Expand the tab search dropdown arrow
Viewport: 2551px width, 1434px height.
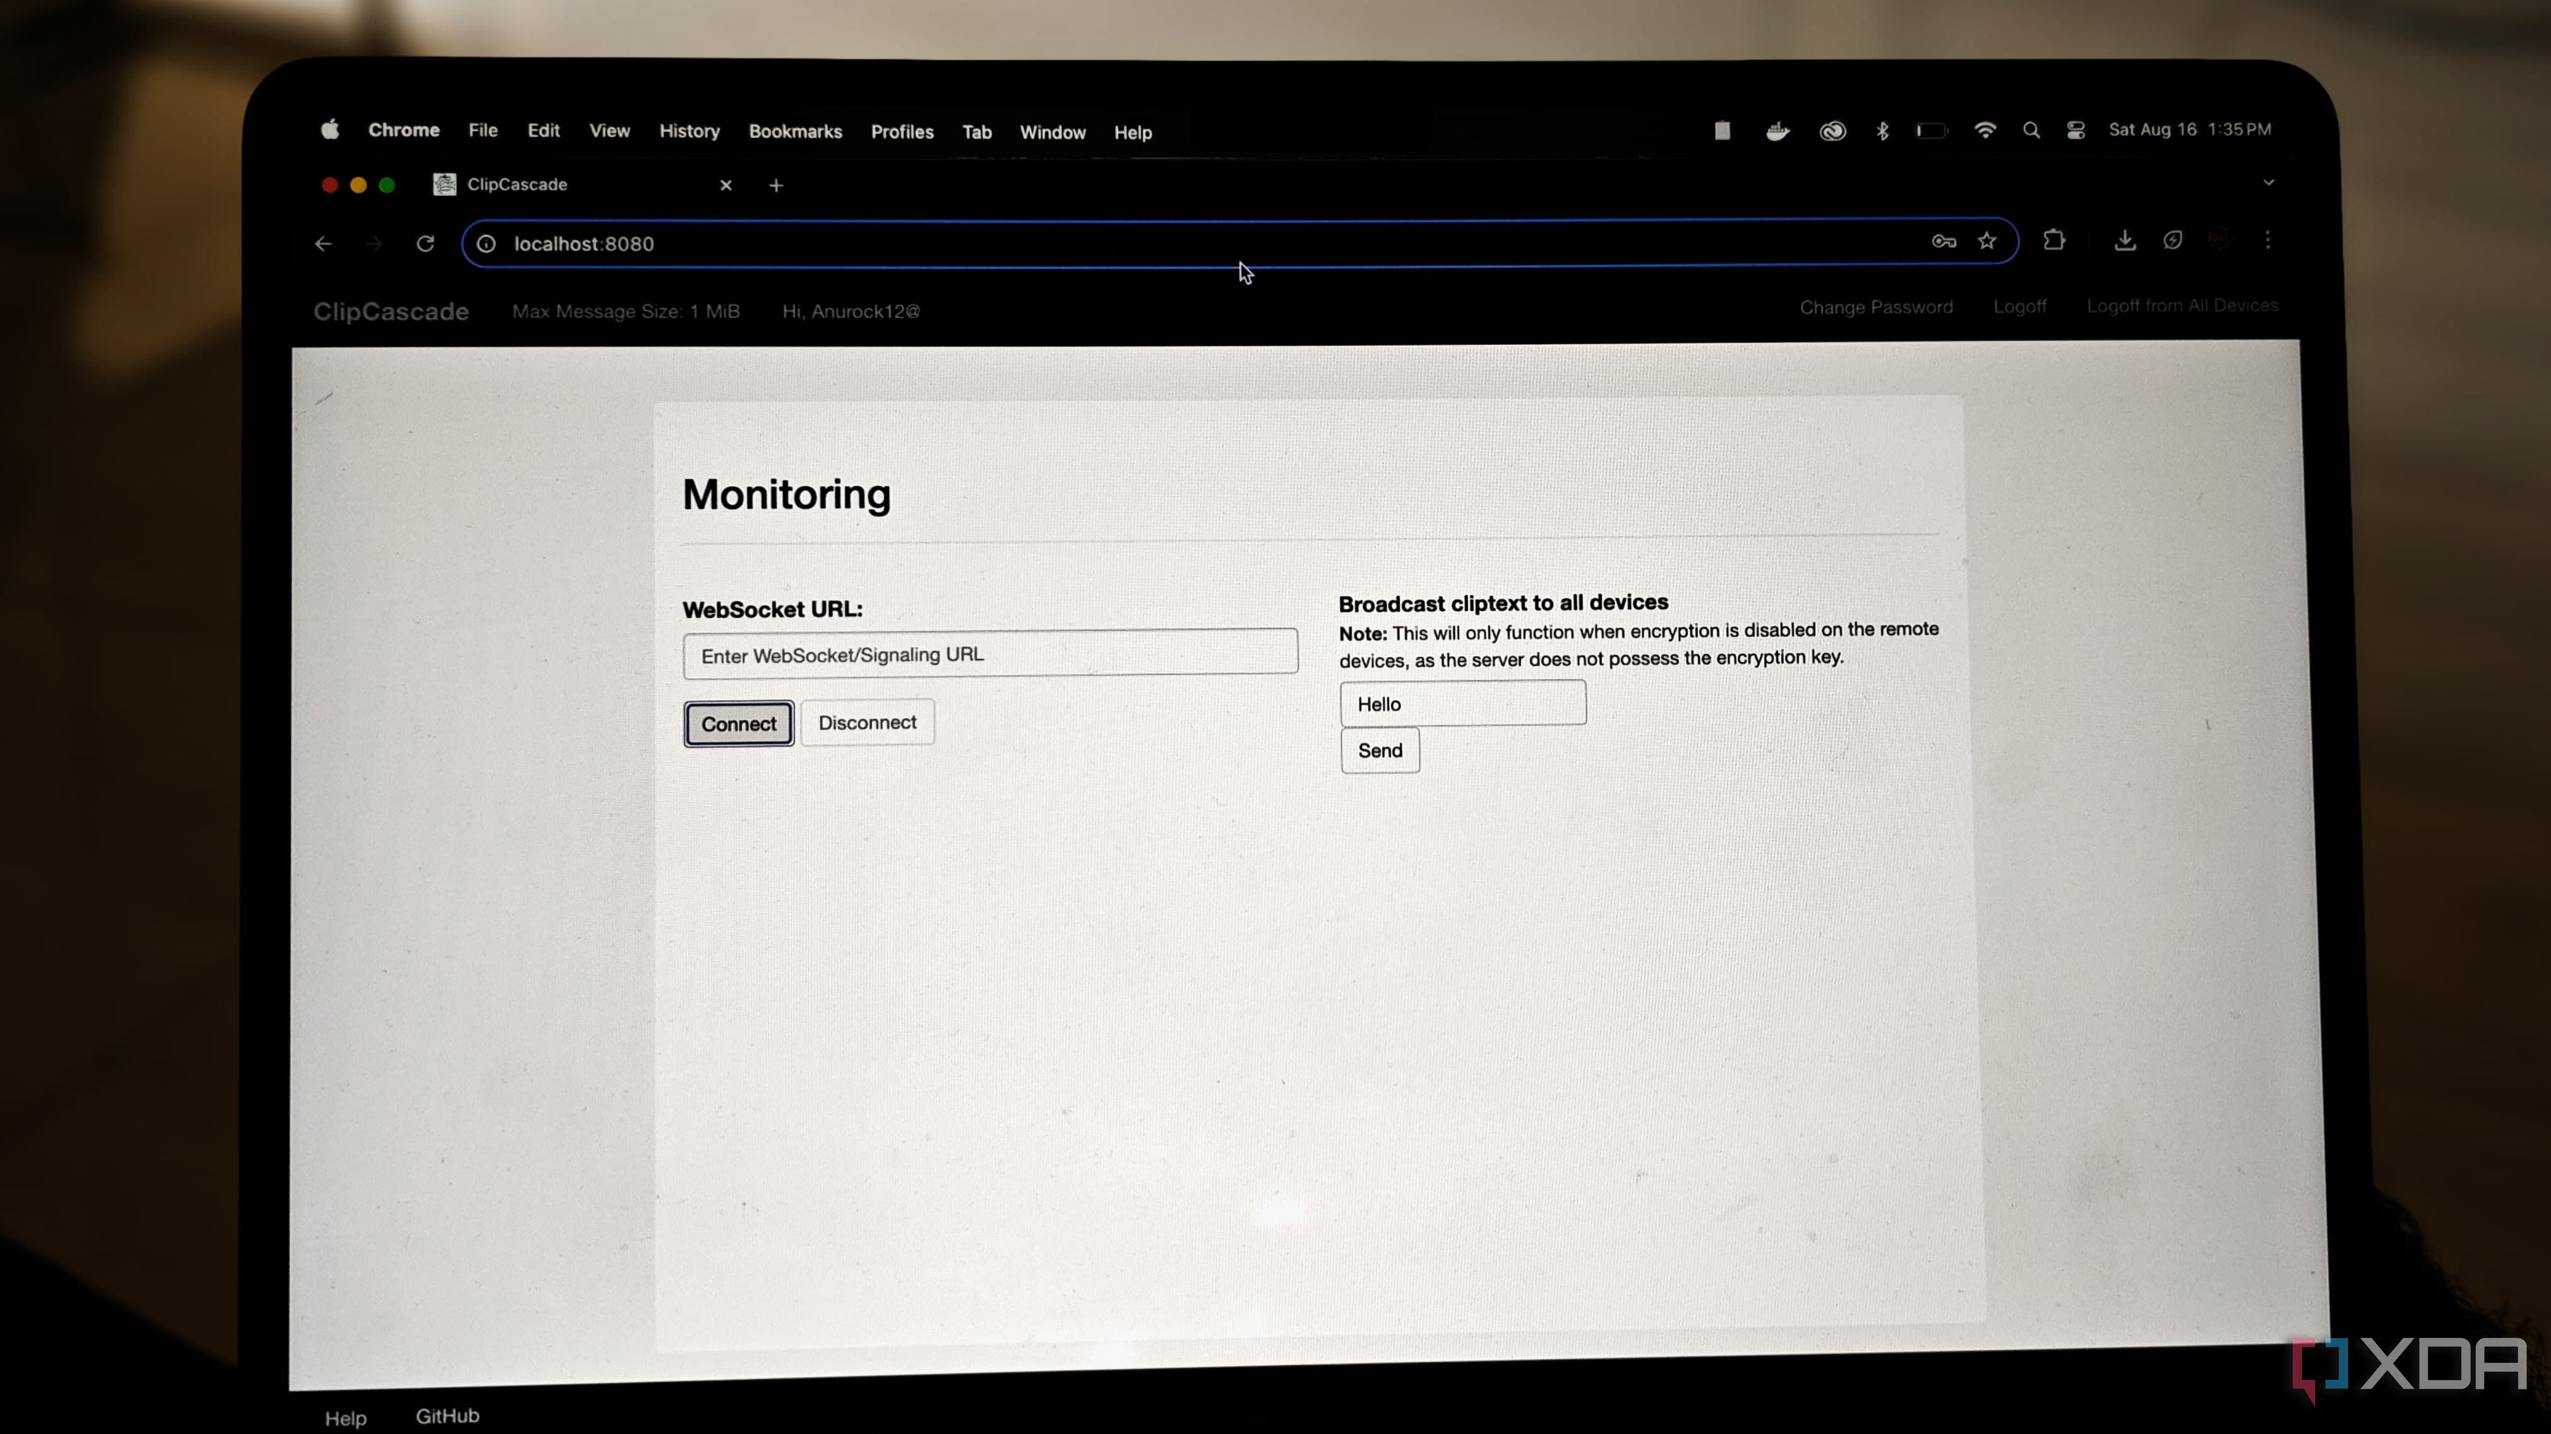2267,183
